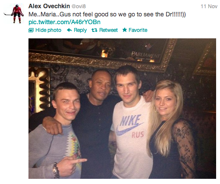Click the Hide photo picture icon
This screenshot has width=220, height=184.
click(x=31, y=30)
